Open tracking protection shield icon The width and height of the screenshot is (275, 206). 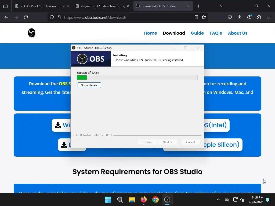(x=52, y=17)
